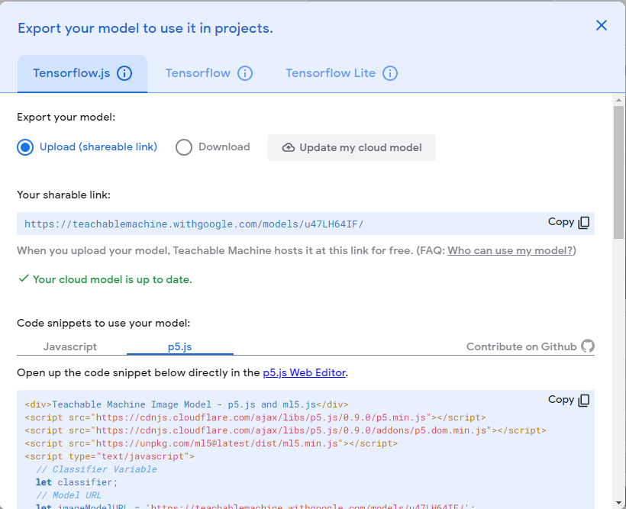Open the Who can use my model? FAQ
Viewport: 626px width, 509px height.
click(x=510, y=251)
